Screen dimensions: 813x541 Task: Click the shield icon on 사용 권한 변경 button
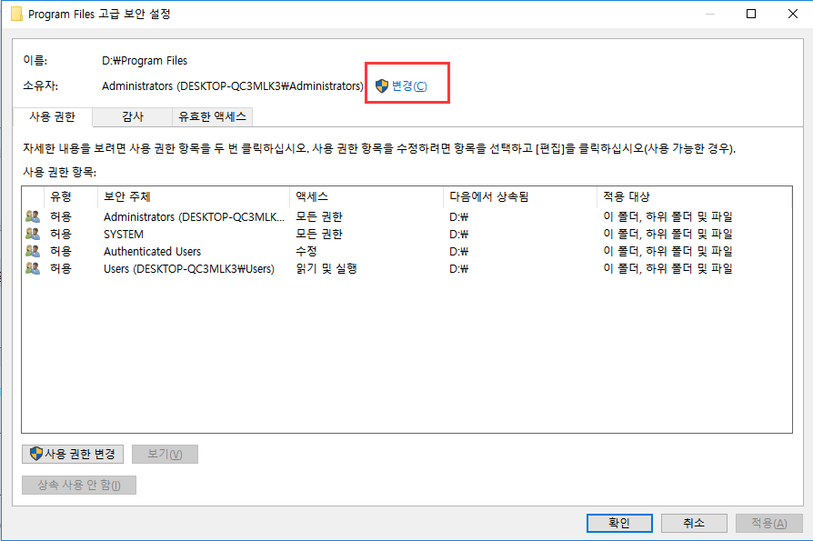click(35, 454)
